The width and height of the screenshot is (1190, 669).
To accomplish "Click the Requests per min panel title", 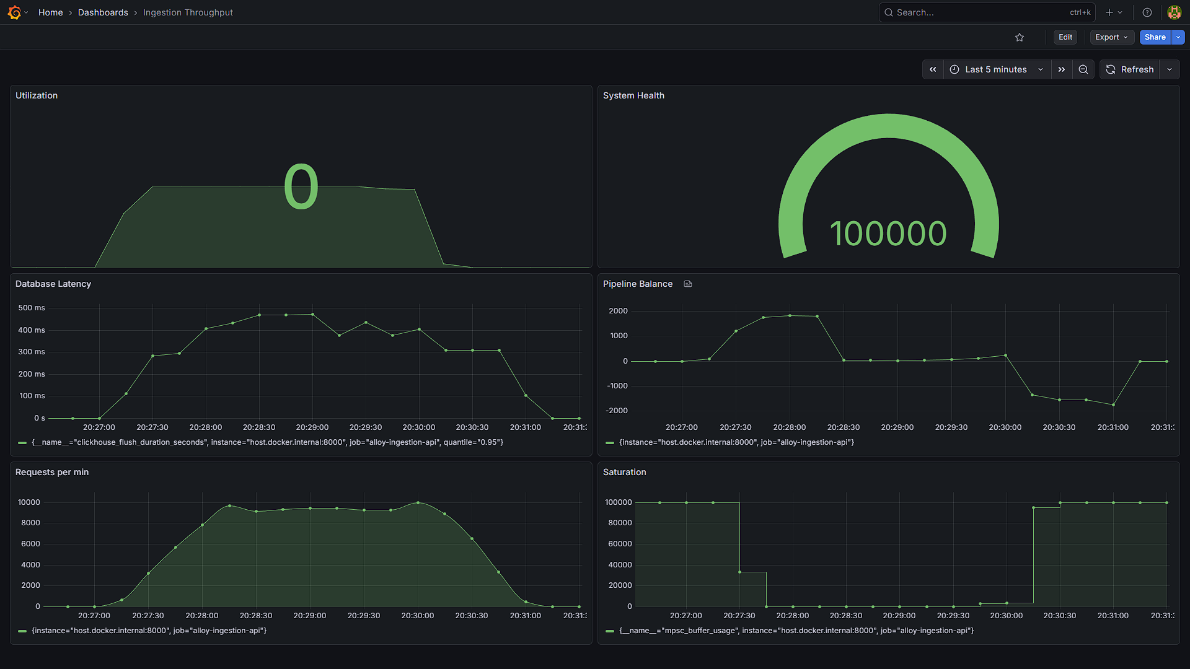I will click(x=52, y=472).
